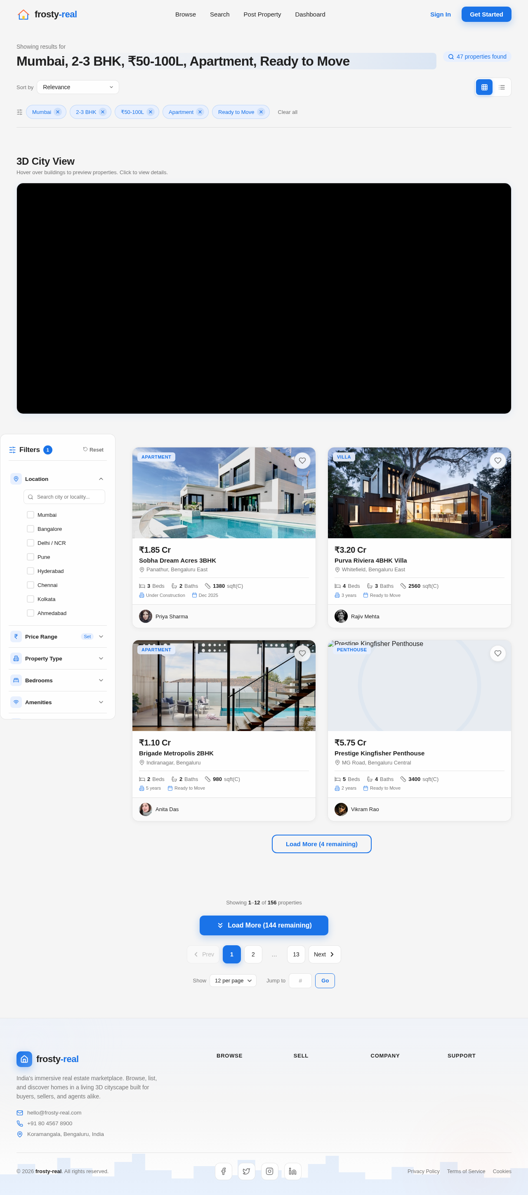Expand the Property Type filter section

57,658
